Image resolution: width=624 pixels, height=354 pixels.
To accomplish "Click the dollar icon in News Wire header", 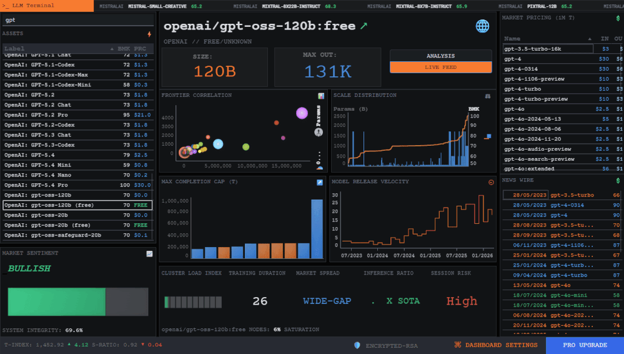I will [x=618, y=181].
